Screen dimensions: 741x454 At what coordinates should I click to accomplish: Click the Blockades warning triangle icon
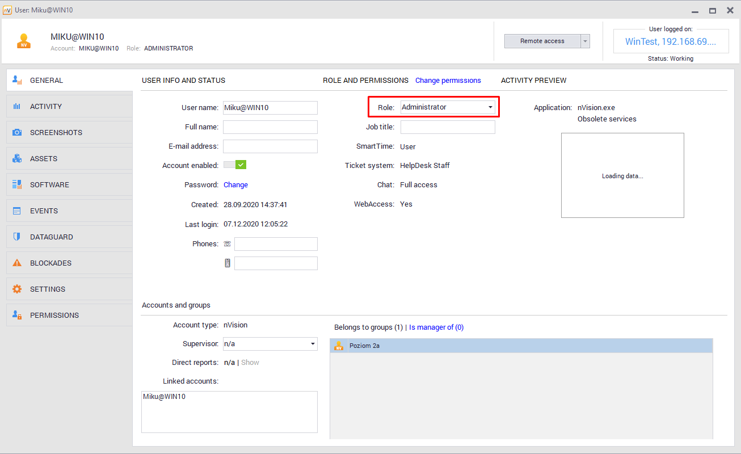[17, 263]
